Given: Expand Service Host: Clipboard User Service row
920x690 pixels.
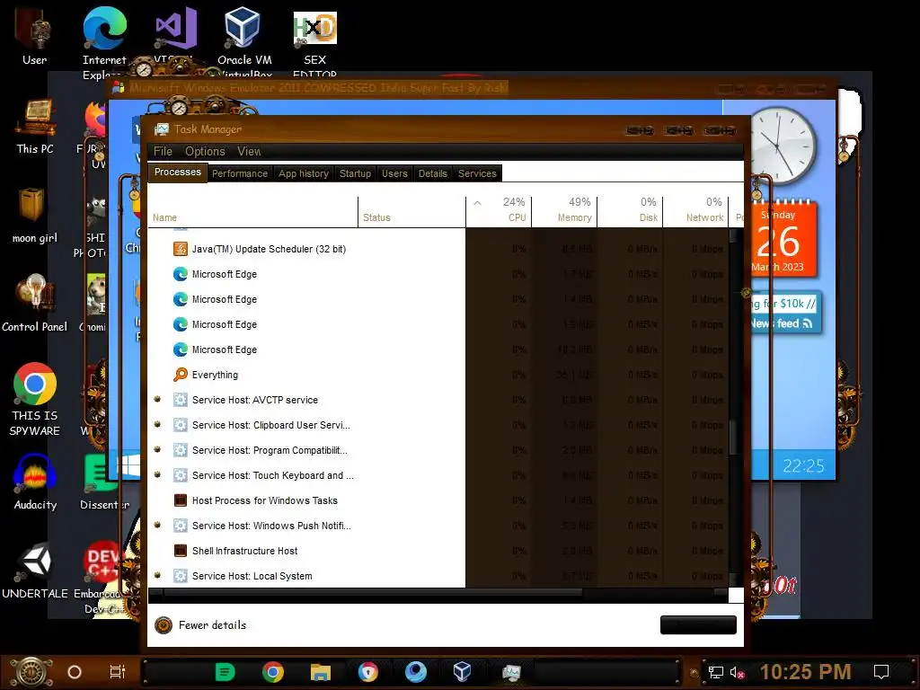Looking at the screenshot, I should pos(157,425).
